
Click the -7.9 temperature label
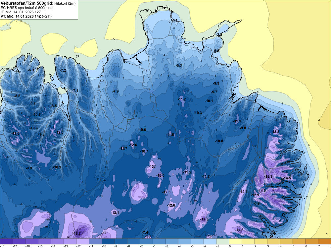click(116, 91)
